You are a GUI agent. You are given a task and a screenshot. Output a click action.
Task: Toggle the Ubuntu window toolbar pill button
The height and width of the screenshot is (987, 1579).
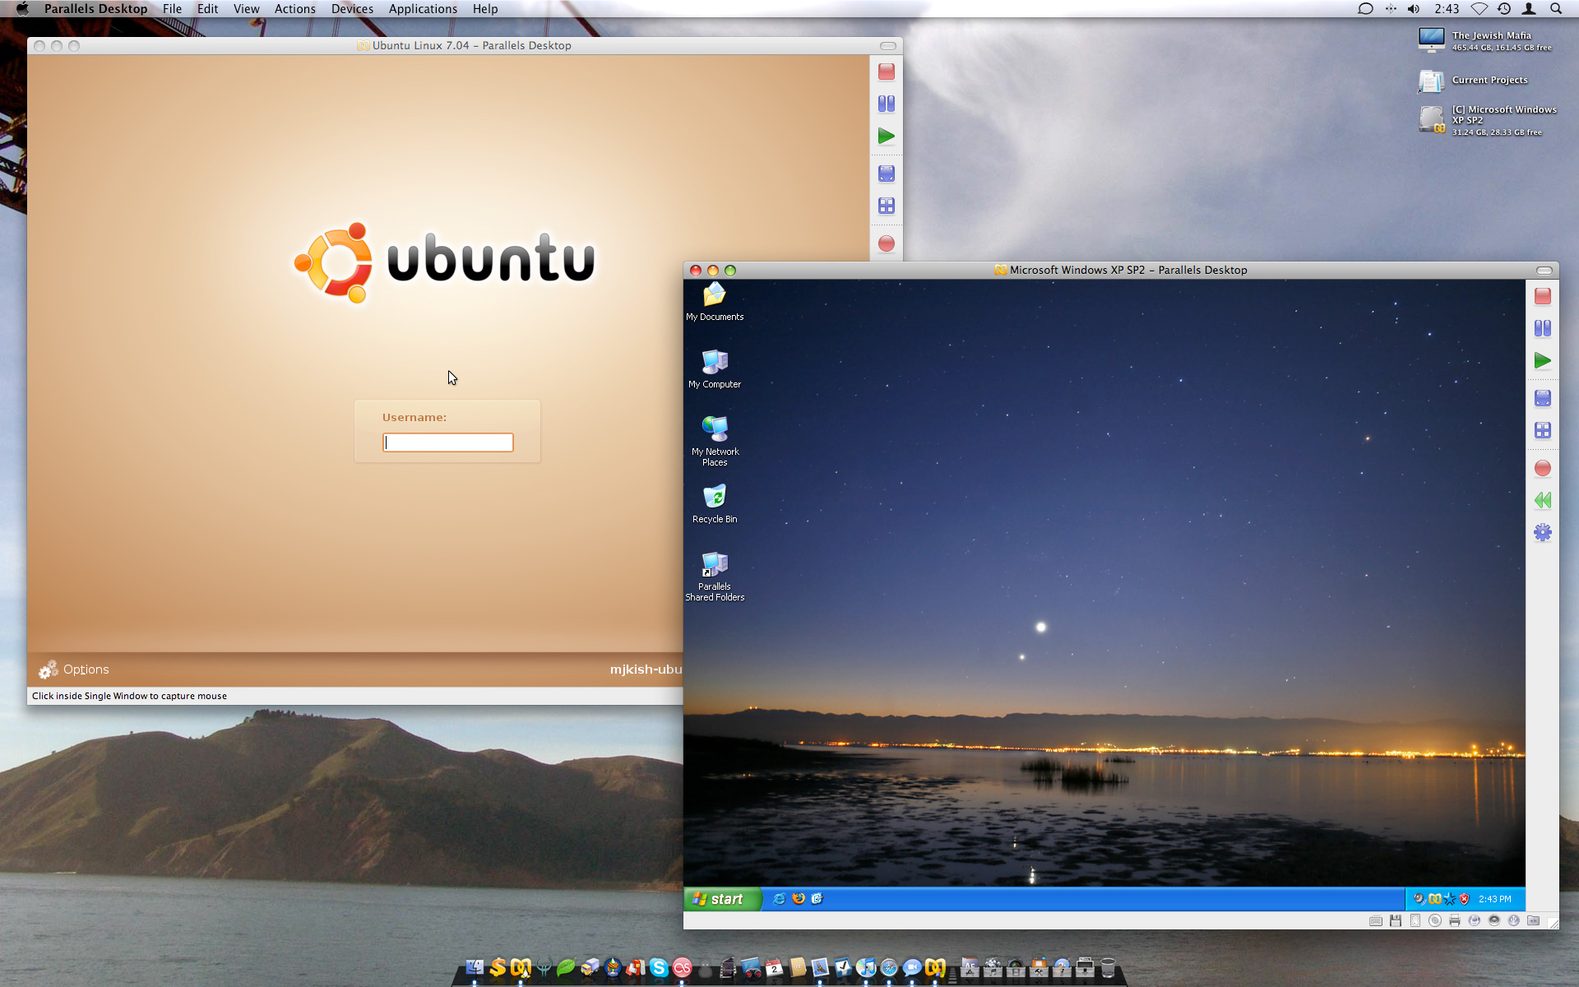click(887, 46)
